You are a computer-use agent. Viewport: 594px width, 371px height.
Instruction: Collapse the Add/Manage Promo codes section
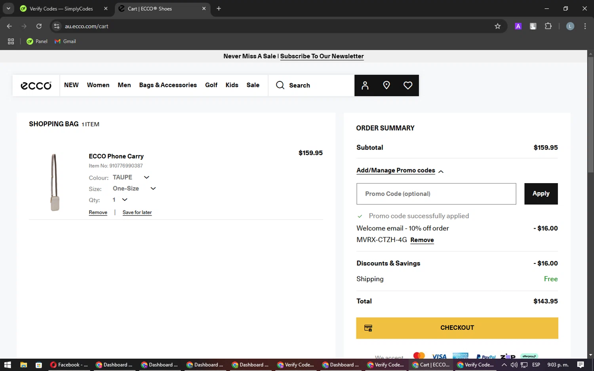pyautogui.click(x=400, y=170)
